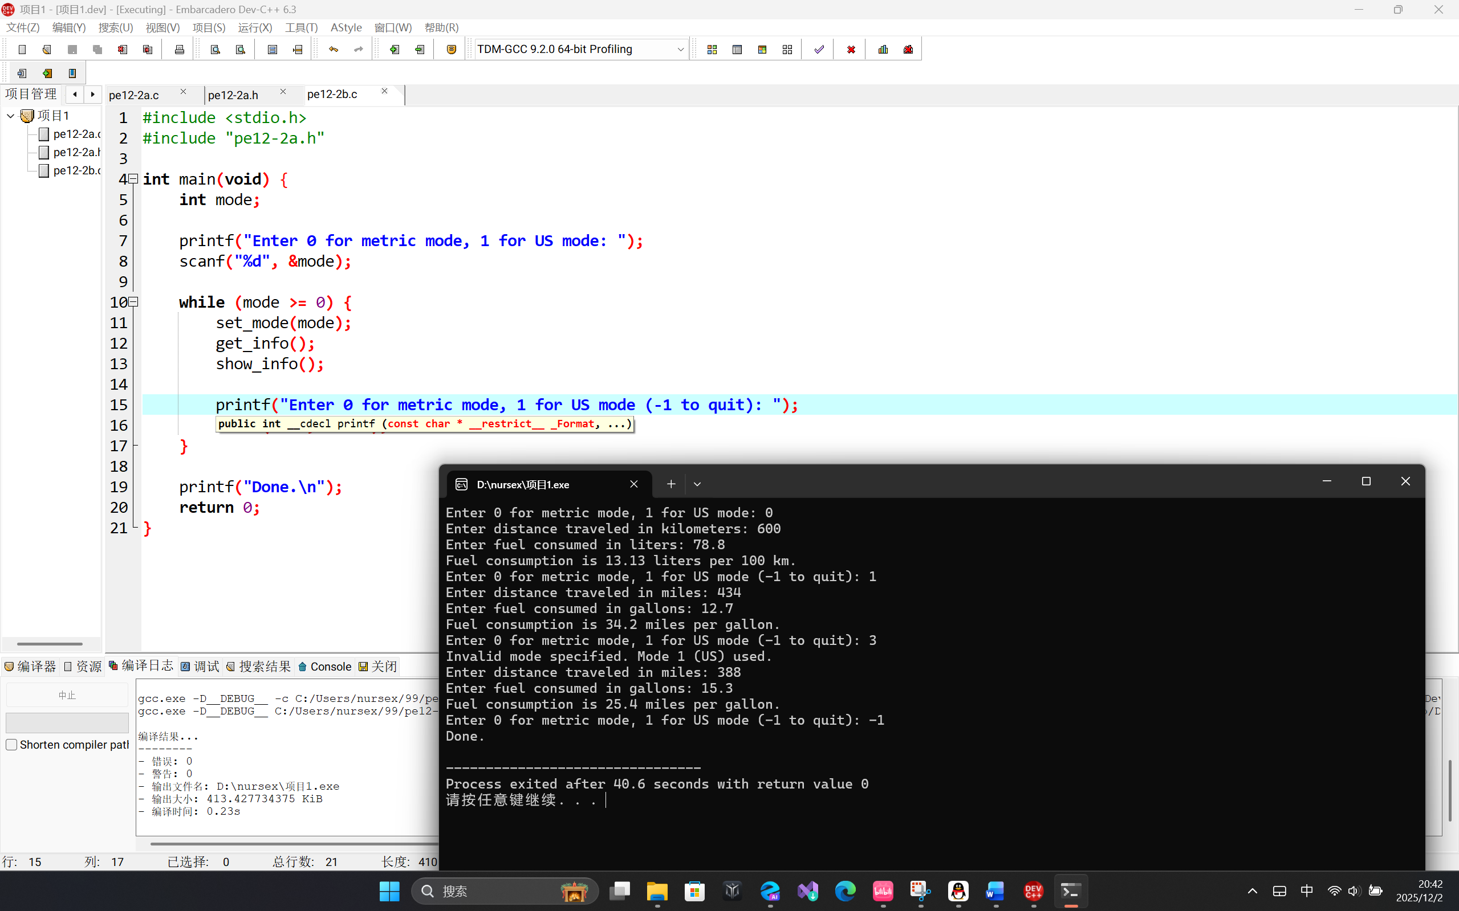1459x911 pixels.
Task: Click the purple check syntax icon
Action: pyautogui.click(x=819, y=50)
